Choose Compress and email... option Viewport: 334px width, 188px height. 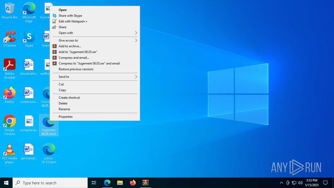95,58
